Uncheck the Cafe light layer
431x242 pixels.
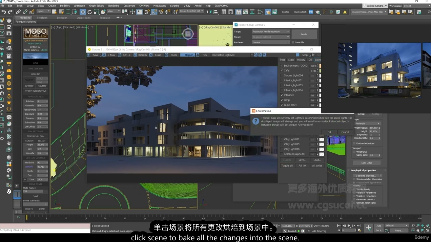point(282,71)
